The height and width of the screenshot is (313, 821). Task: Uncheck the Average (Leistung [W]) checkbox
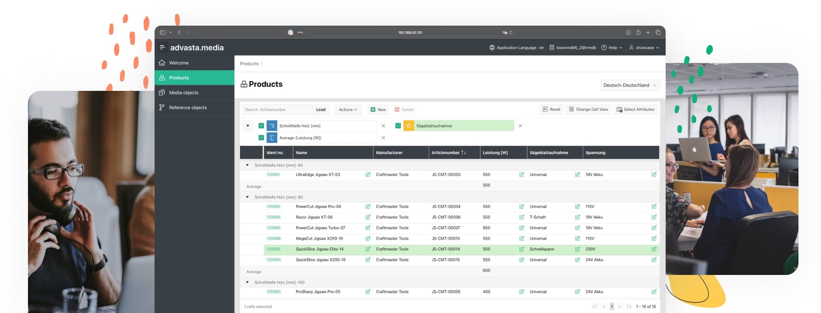tap(261, 138)
